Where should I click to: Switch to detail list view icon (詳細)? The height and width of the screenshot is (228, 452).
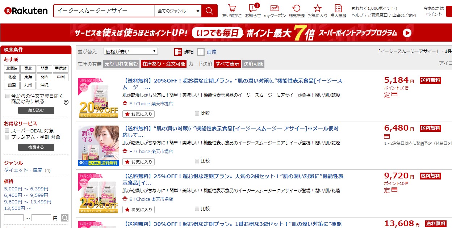click(178, 52)
